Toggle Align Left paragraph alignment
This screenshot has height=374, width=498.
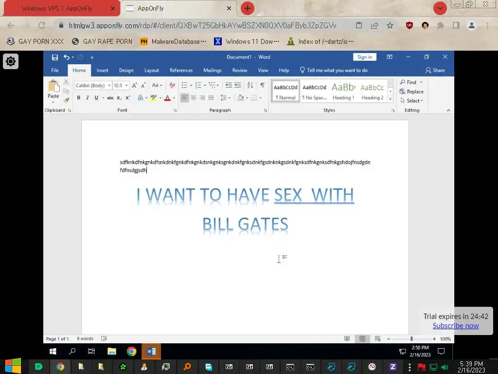[x=184, y=97]
